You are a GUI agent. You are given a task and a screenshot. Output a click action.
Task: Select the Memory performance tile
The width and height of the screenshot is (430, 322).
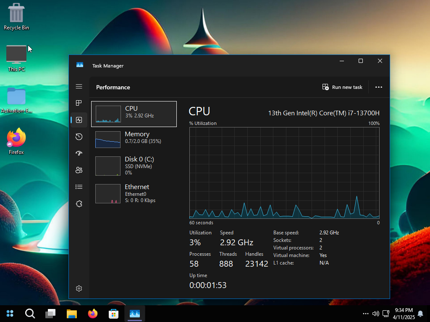[134, 139]
